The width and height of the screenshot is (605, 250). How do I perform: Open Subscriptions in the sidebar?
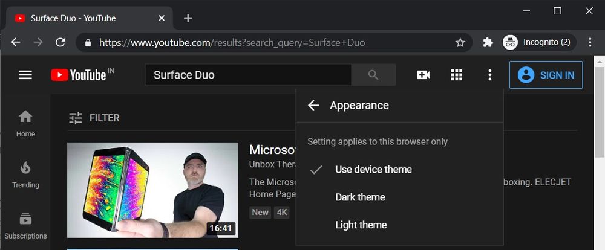25,225
